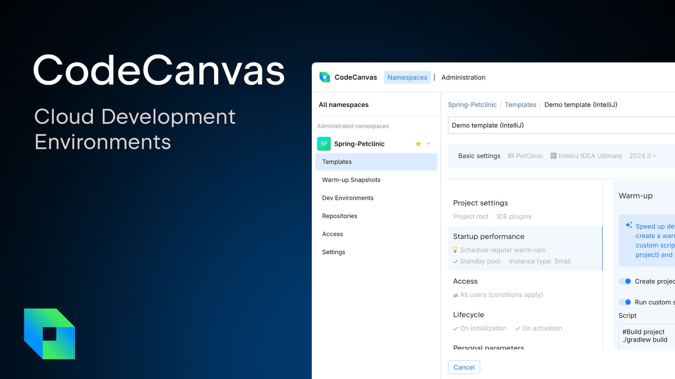Switch to the Namespaces tab

point(407,77)
